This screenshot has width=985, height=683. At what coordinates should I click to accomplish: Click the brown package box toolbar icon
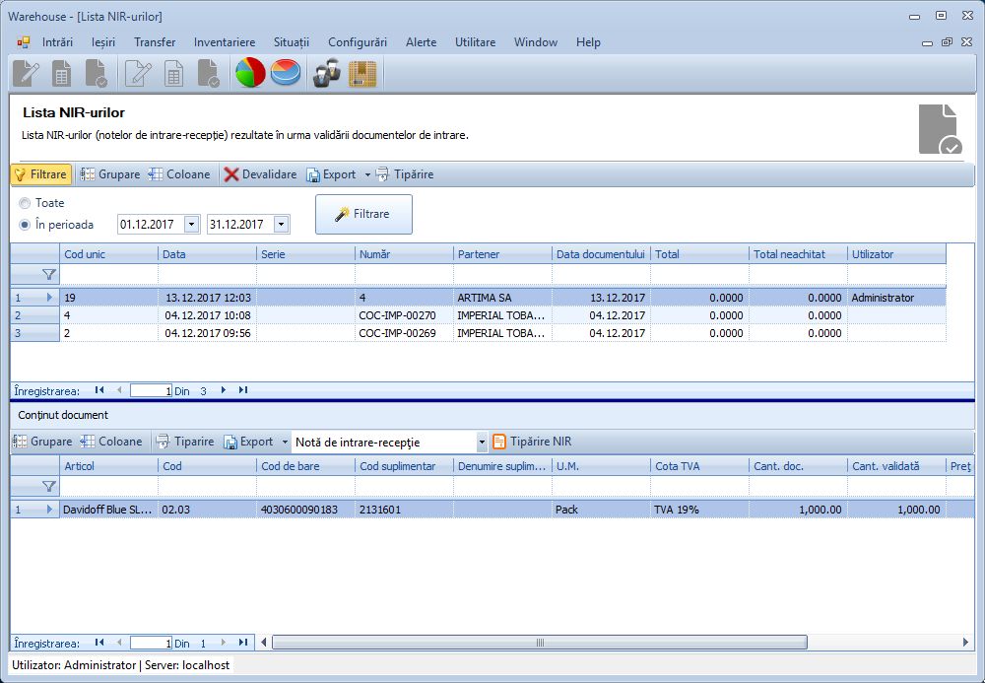click(x=362, y=74)
